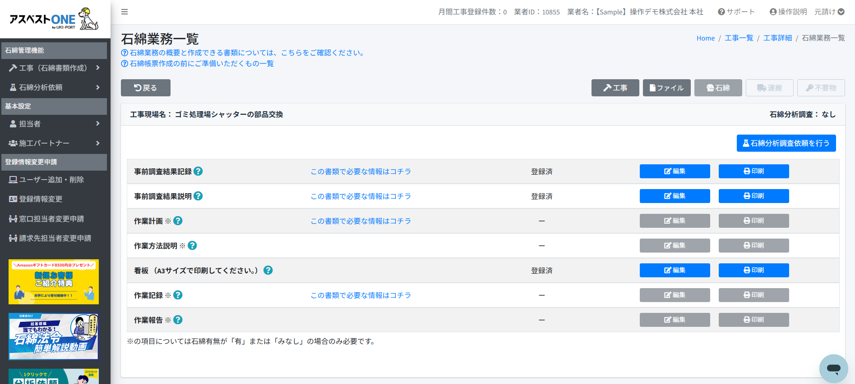Expand 工事（石綿書類作成）sidebar menu

[x=54, y=68]
